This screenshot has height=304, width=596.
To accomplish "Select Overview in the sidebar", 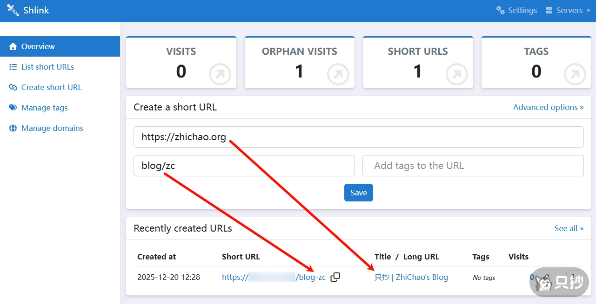I will [x=38, y=46].
